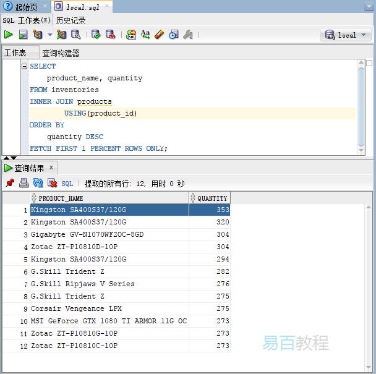Print the query result grid
376x374 pixels.
pos(23,183)
